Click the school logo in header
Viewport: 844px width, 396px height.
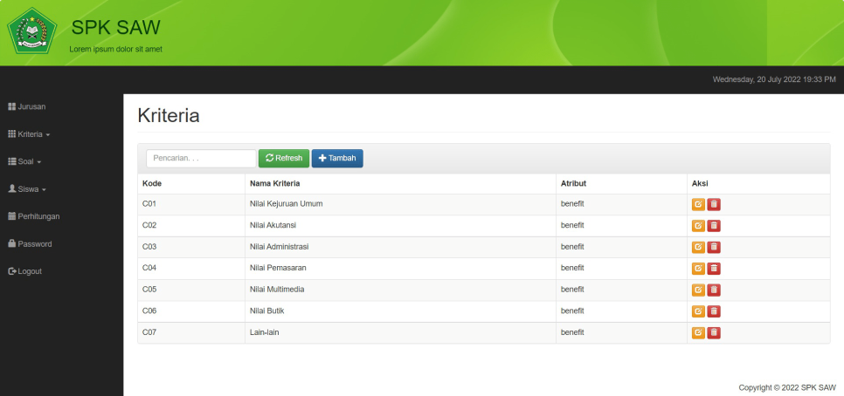(x=31, y=31)
